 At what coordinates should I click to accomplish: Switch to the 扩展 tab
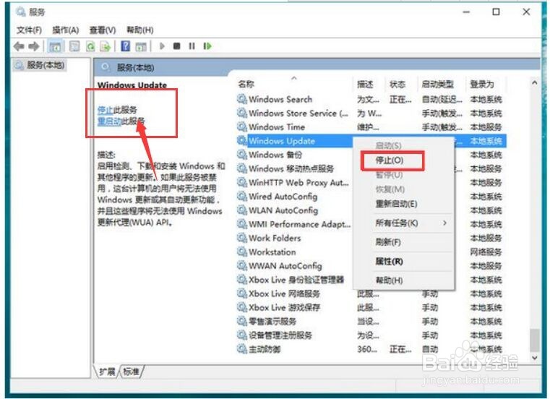107,372
